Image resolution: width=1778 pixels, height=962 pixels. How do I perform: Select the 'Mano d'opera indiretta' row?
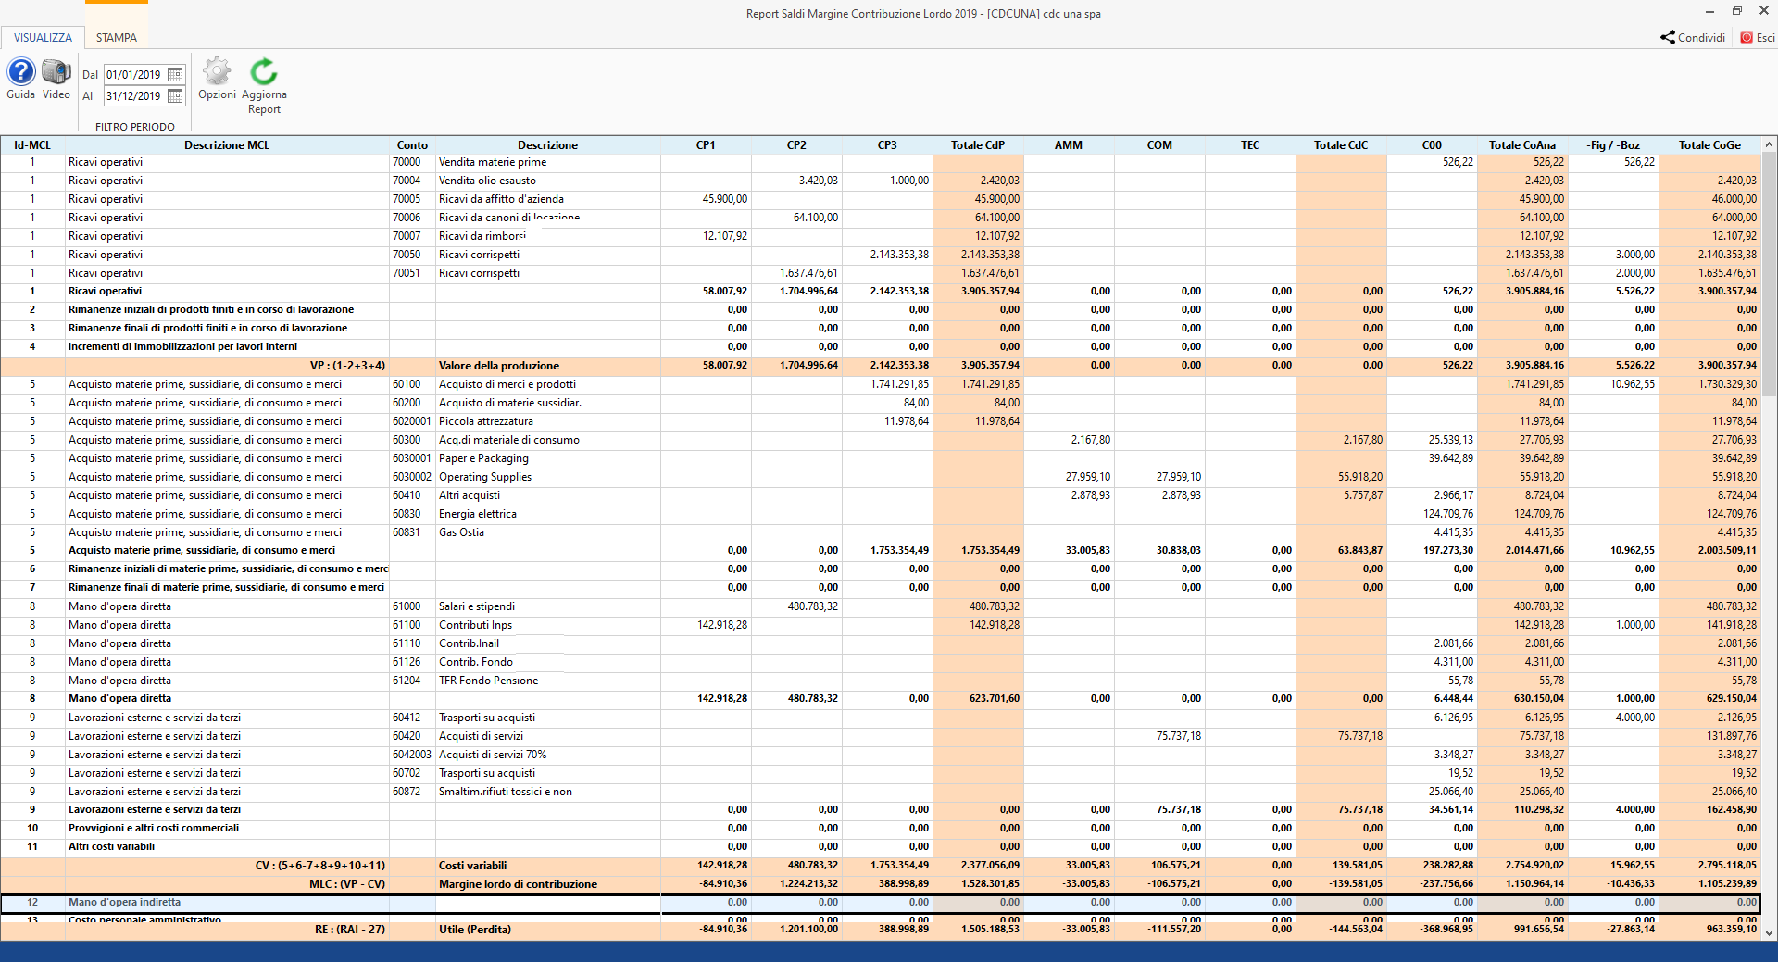pos(880,903)
